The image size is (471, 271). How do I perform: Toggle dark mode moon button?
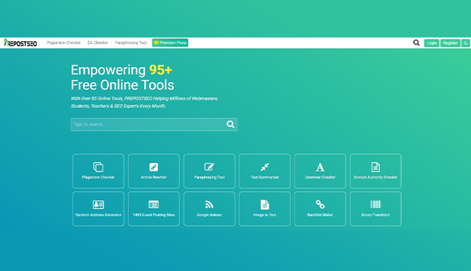pyautogui.click(x=466, y=43)
